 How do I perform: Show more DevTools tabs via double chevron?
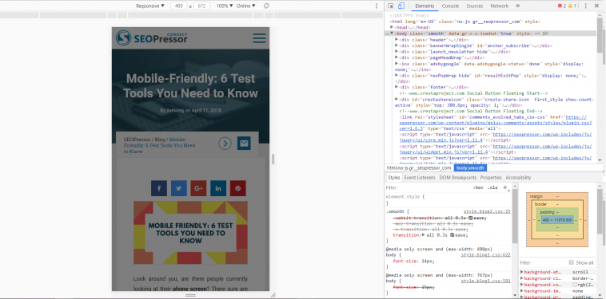click(x=518, y=6)
